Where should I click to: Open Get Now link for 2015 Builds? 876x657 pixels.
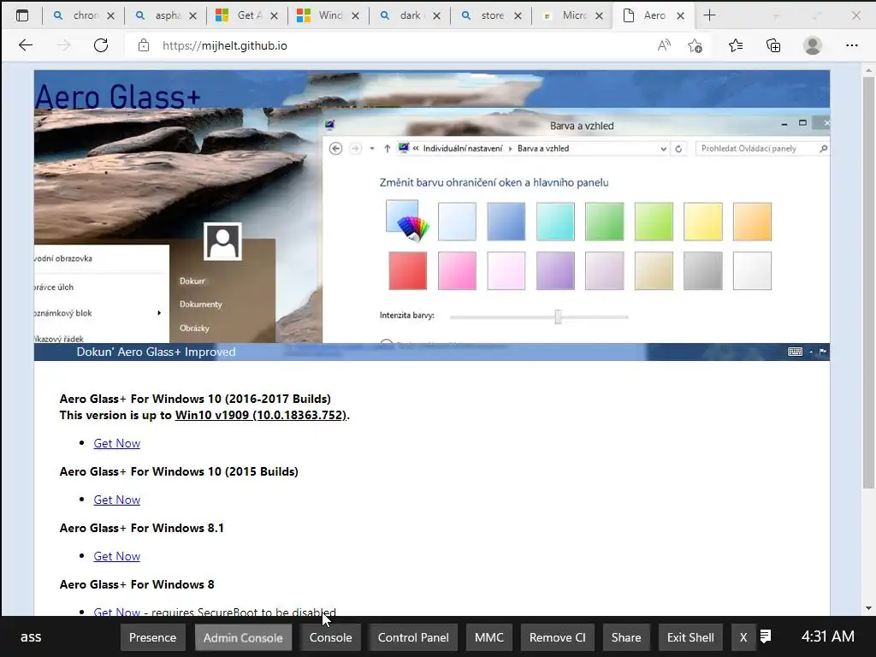(x=116, y=500)
